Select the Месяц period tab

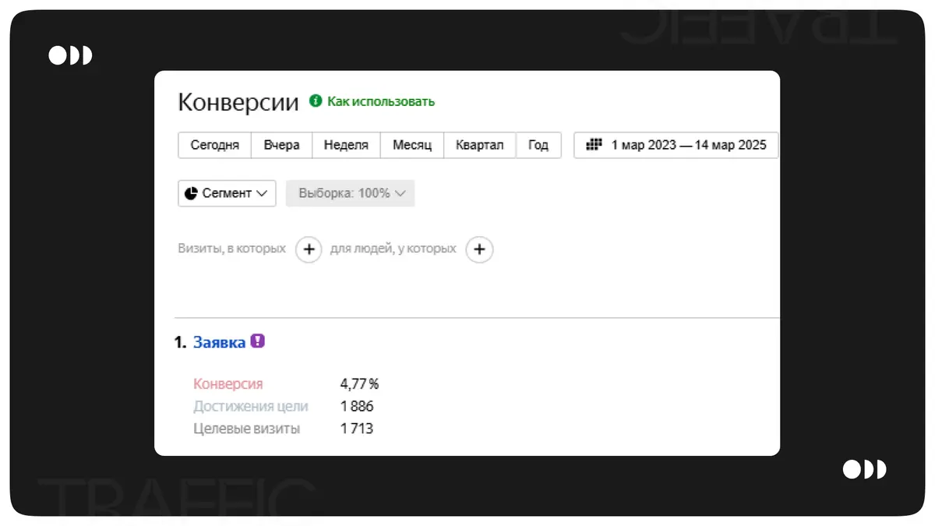point(411,145)
